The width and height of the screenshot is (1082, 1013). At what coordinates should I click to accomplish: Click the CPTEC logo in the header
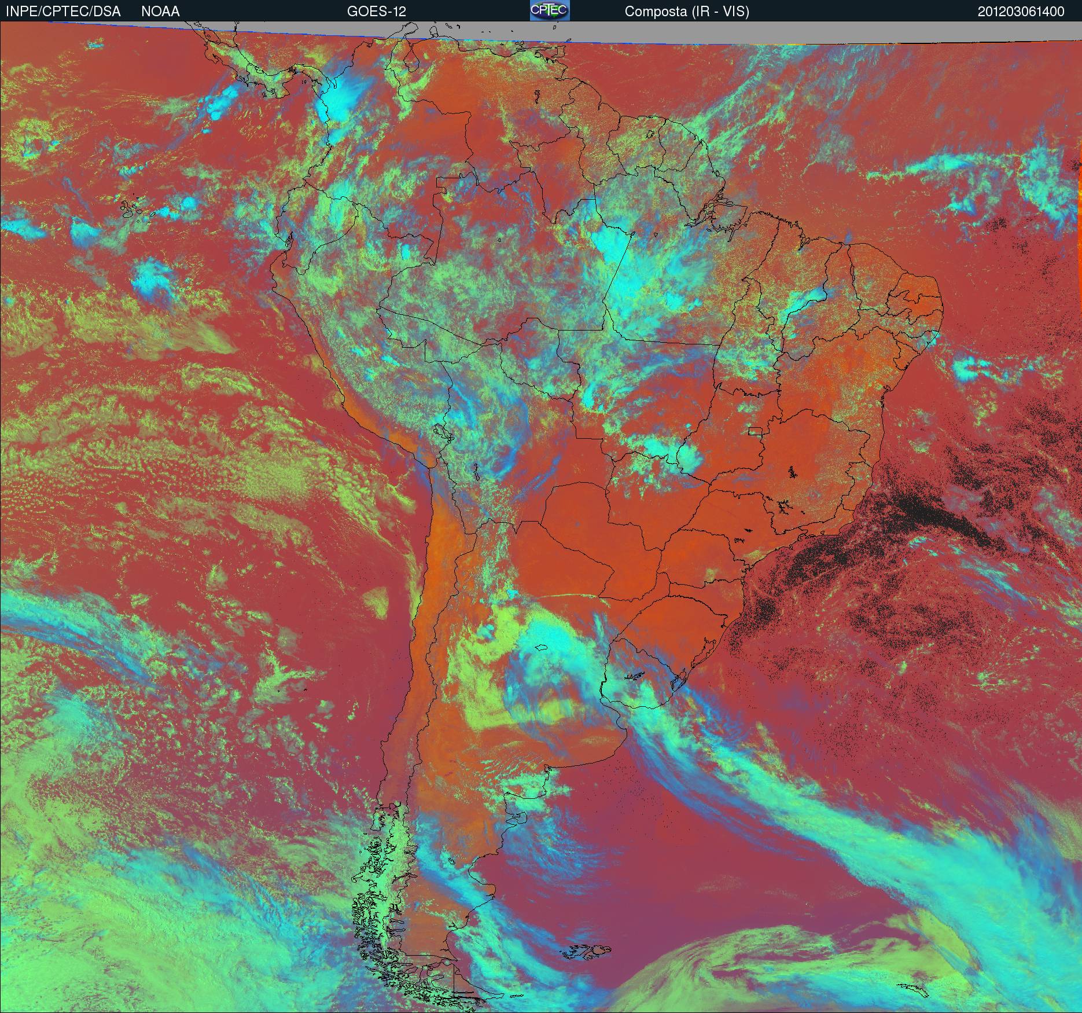549,10
